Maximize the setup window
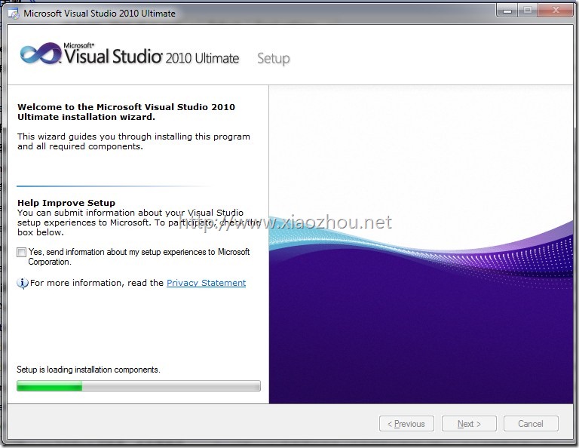The image size is (579, 448). [x=528, y=11]
